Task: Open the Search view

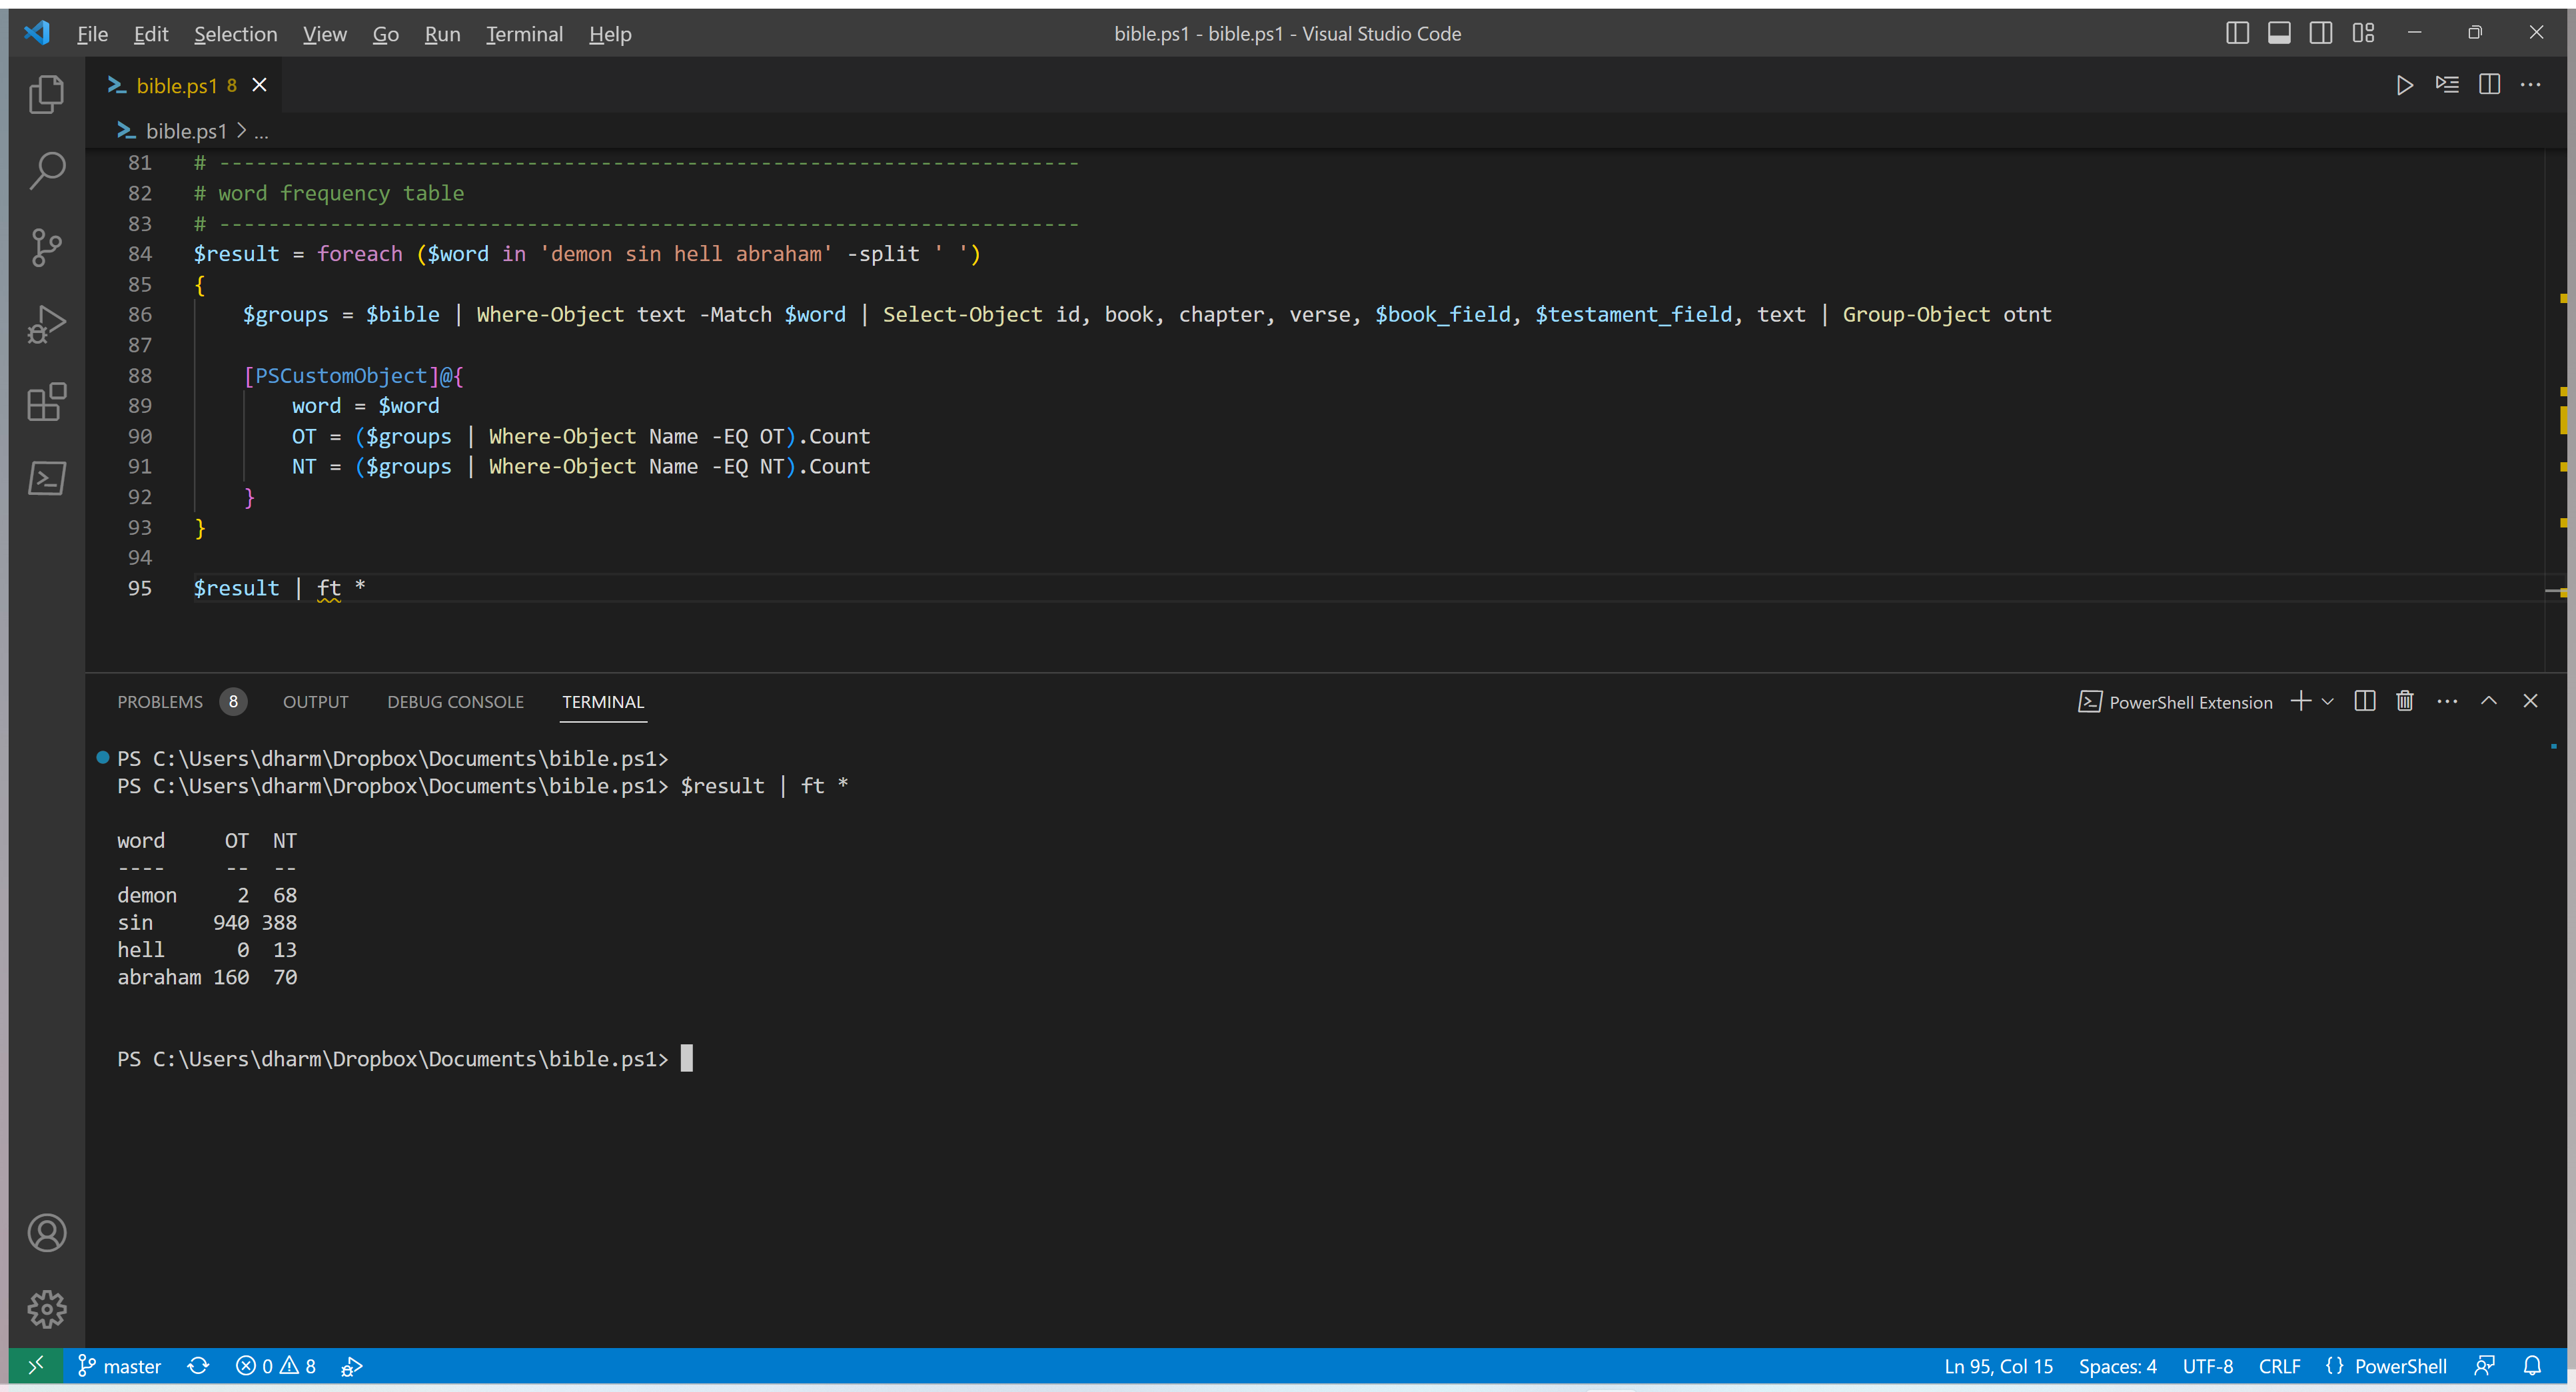Action: (46, 170)
